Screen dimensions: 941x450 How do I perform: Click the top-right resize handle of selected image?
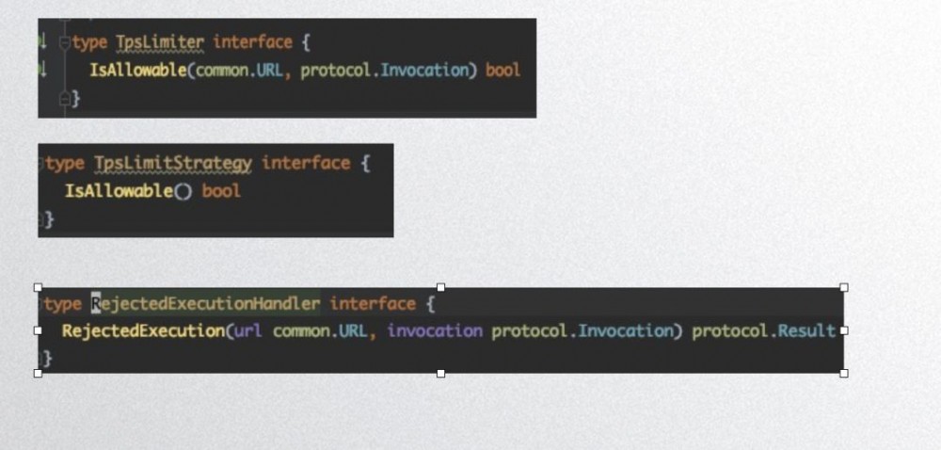[843, 287]
